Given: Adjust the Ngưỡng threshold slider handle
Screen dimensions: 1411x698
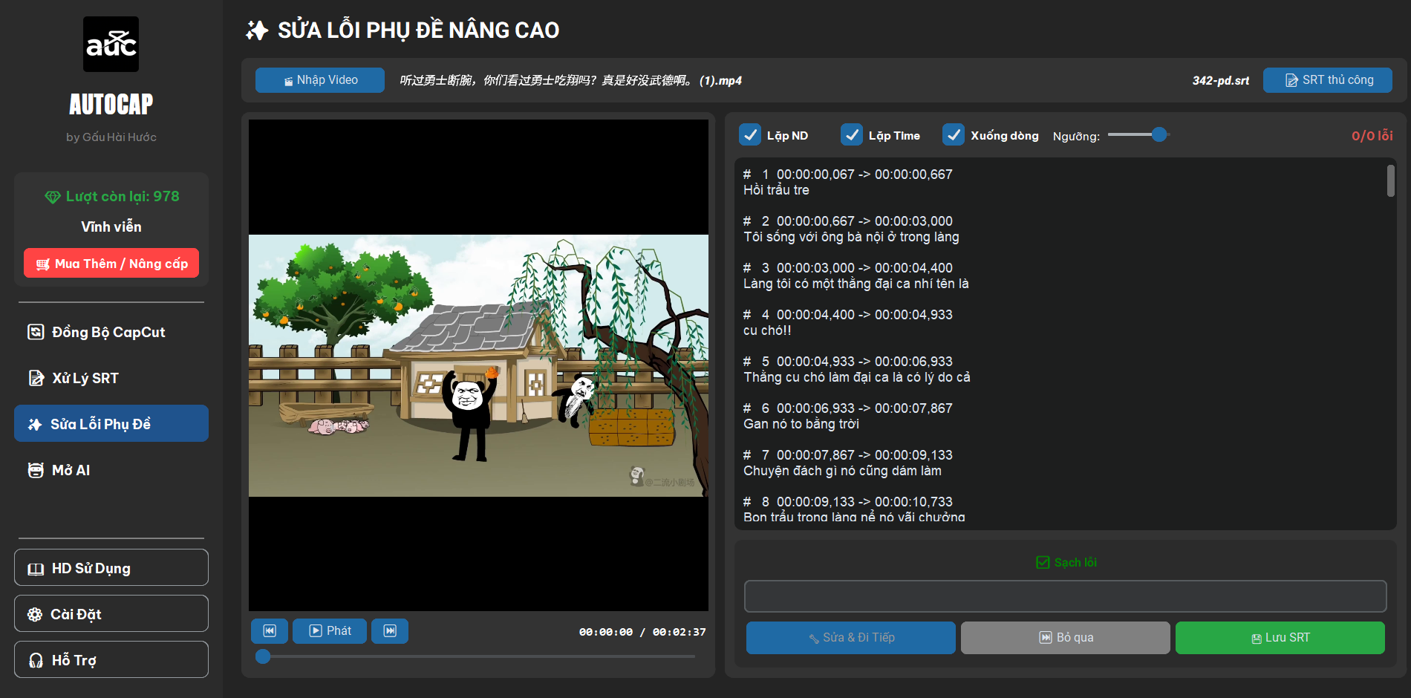Looking at the screenshot, I should (1159, 135).
